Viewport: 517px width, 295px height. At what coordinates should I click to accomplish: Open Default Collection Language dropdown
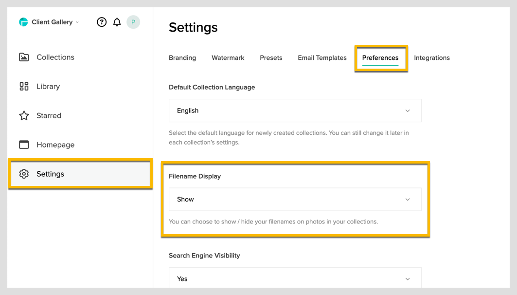(x=295, y=111)
